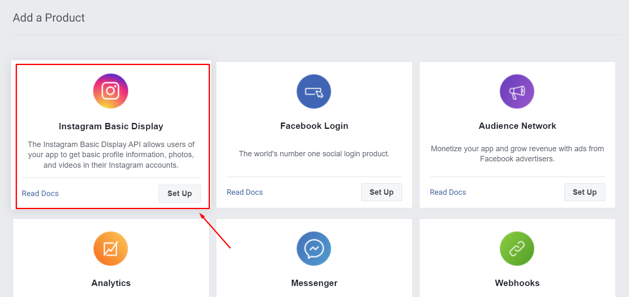Click the Webhooks link icon
This screenshot has width=629, height=297.
click(517, 249)
